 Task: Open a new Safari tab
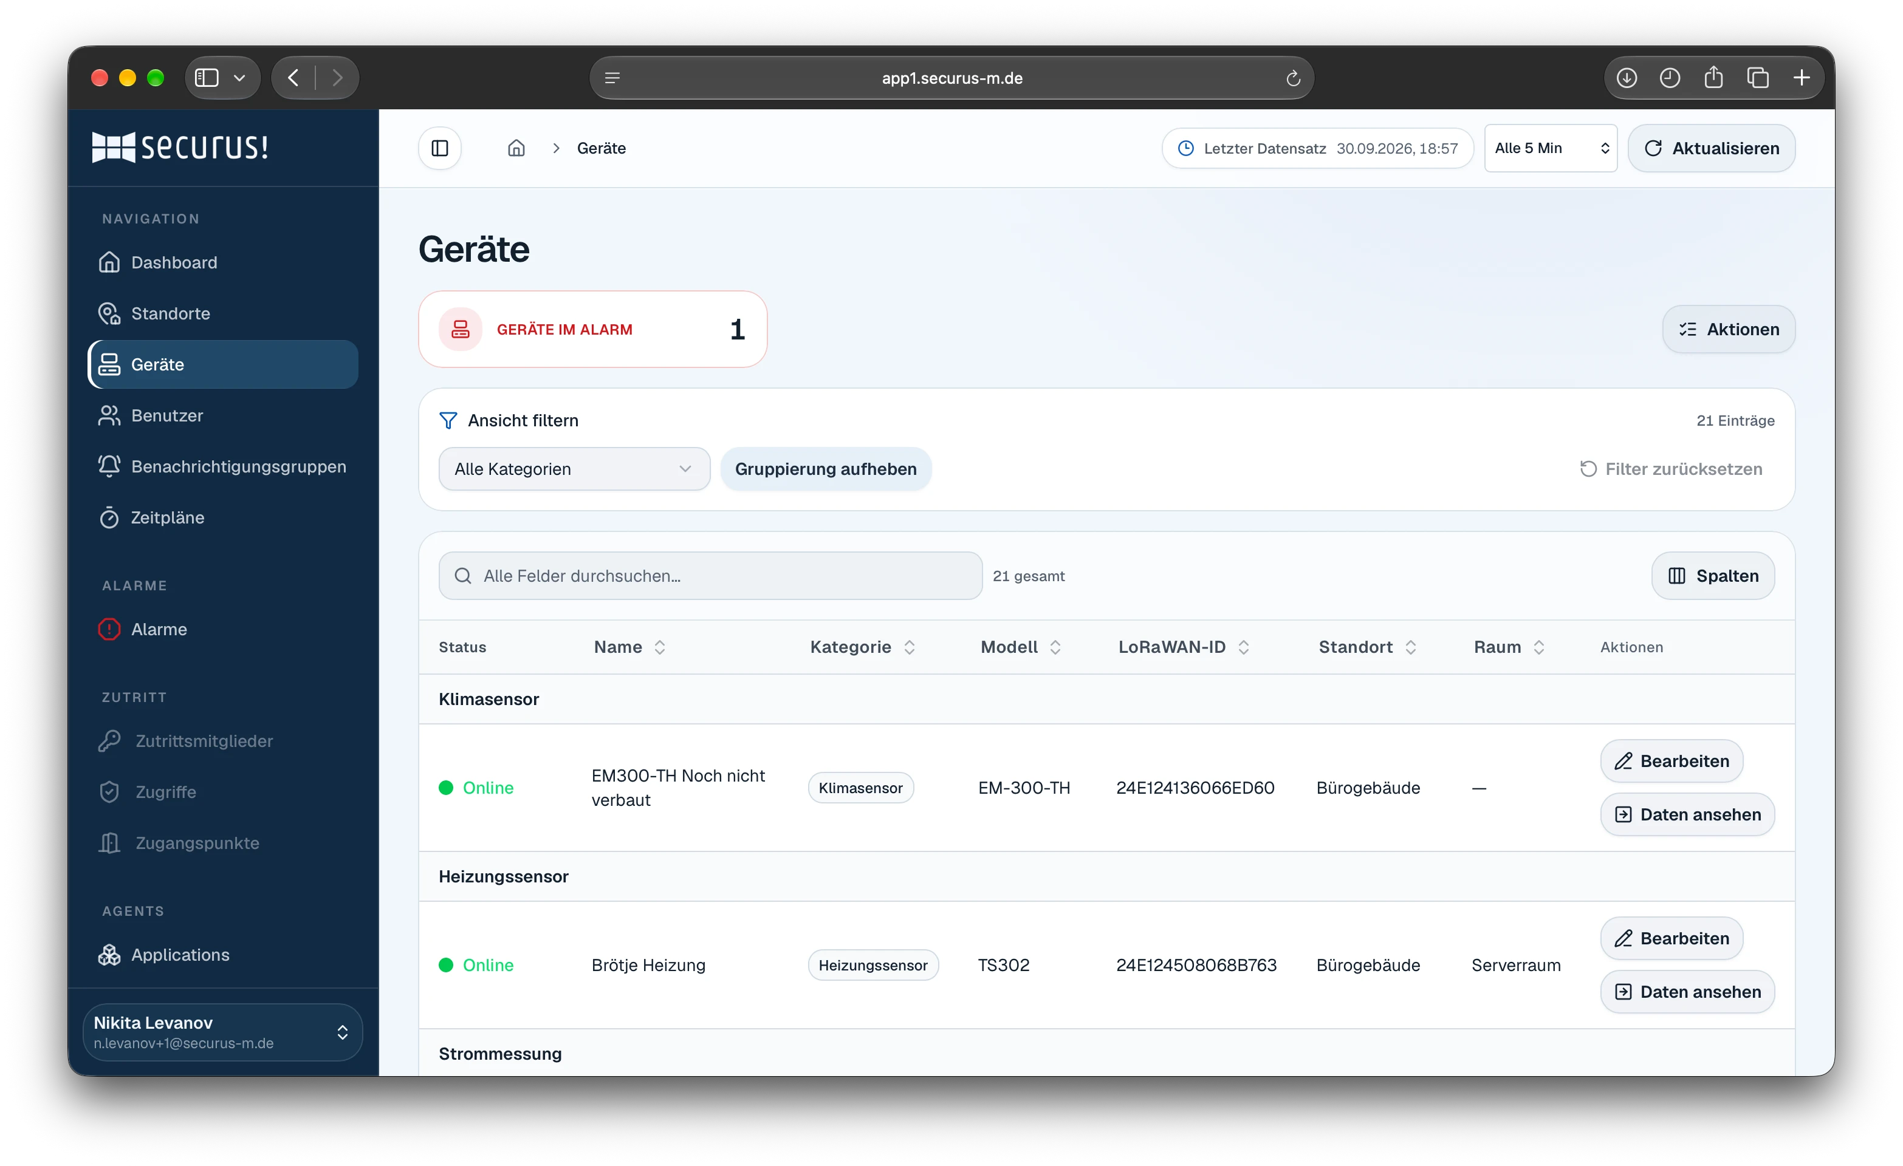coord(1802,78)
